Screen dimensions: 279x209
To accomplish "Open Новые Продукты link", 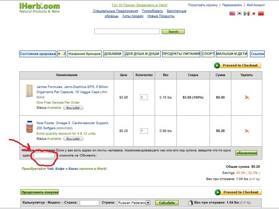I will point(161,16).
